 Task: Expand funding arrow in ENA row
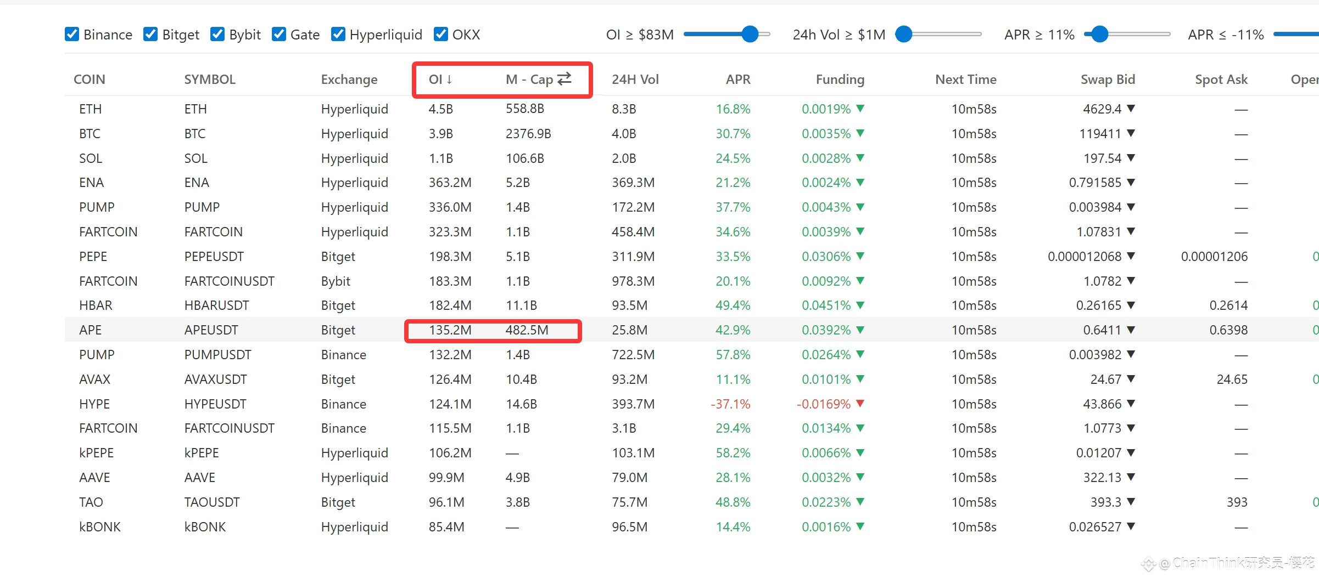click(x=860, y=182)
